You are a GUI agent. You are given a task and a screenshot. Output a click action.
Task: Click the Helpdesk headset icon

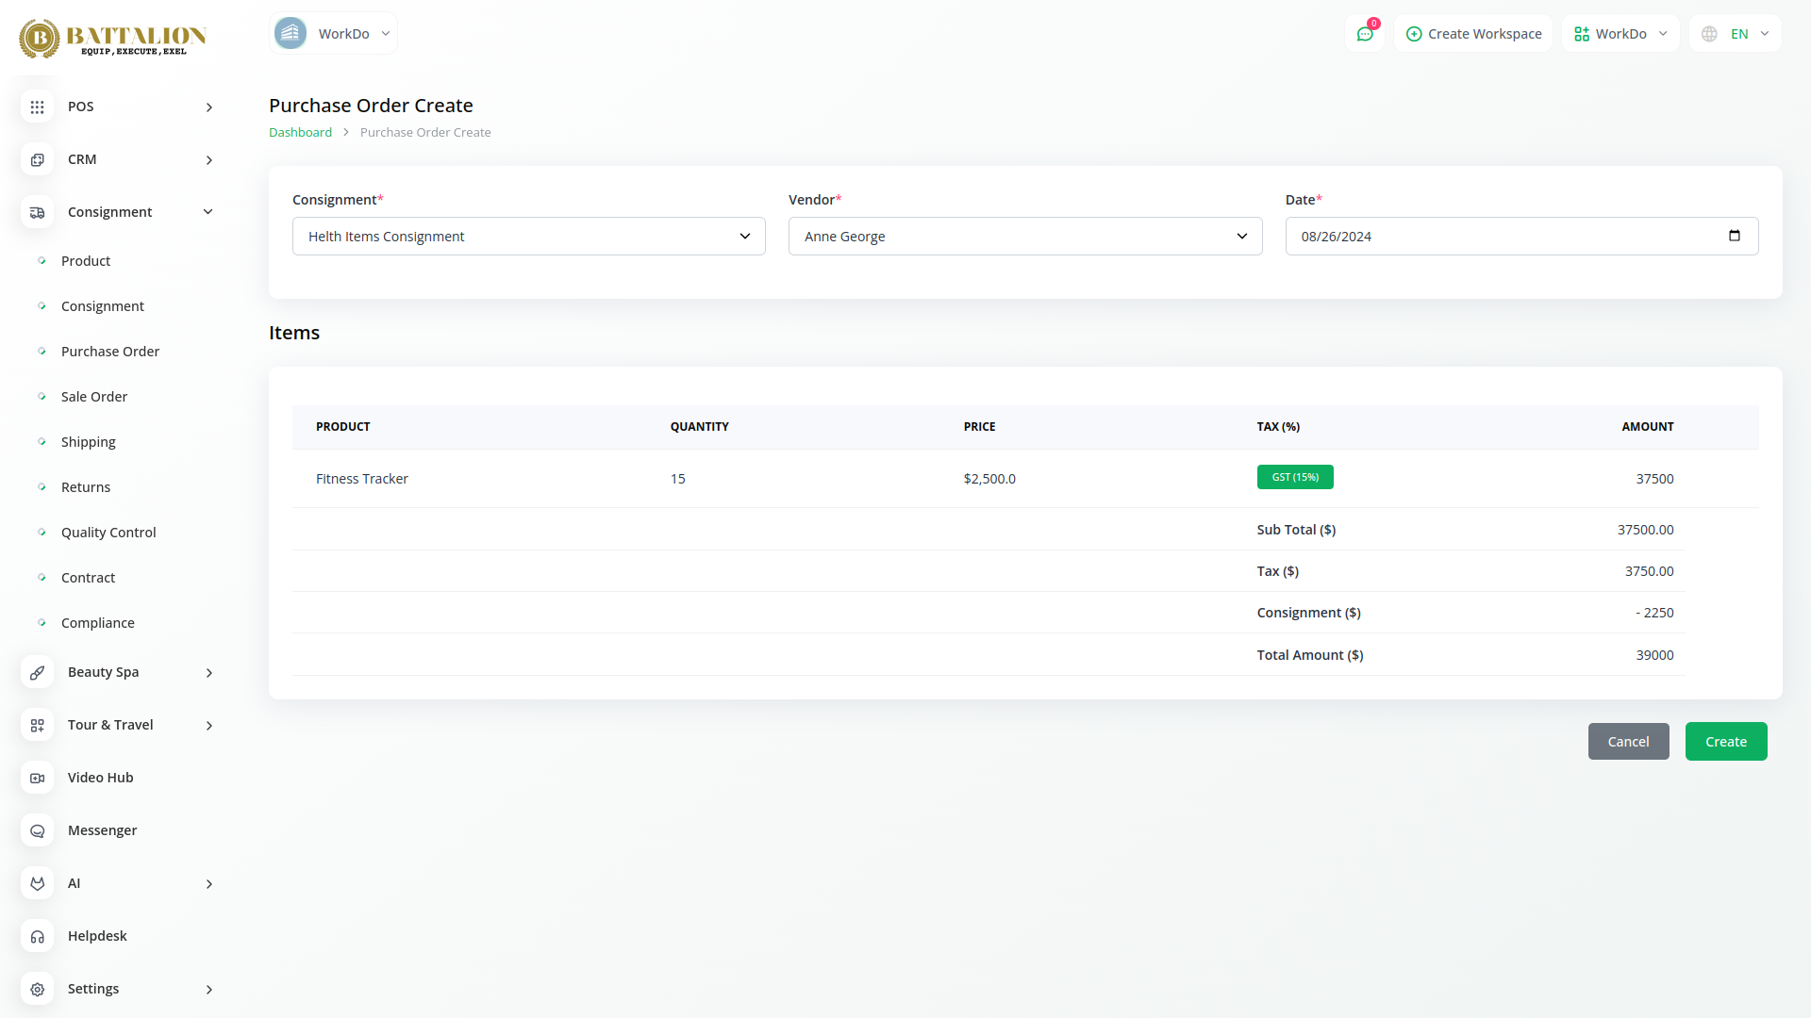point(37,936)
